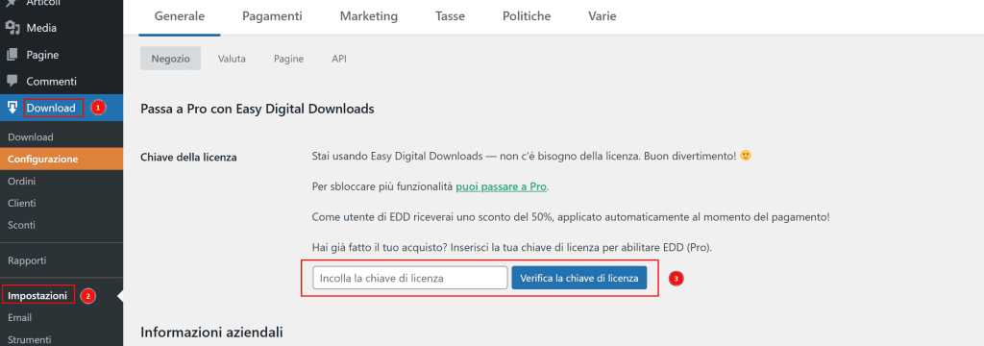Focus the license key input field

(x=409, y=278)
